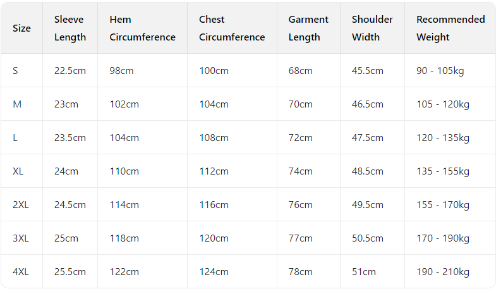Click the 170 - 190kg weight range
496x289 pixels.
pyautogui.click(x=442, y=238)
